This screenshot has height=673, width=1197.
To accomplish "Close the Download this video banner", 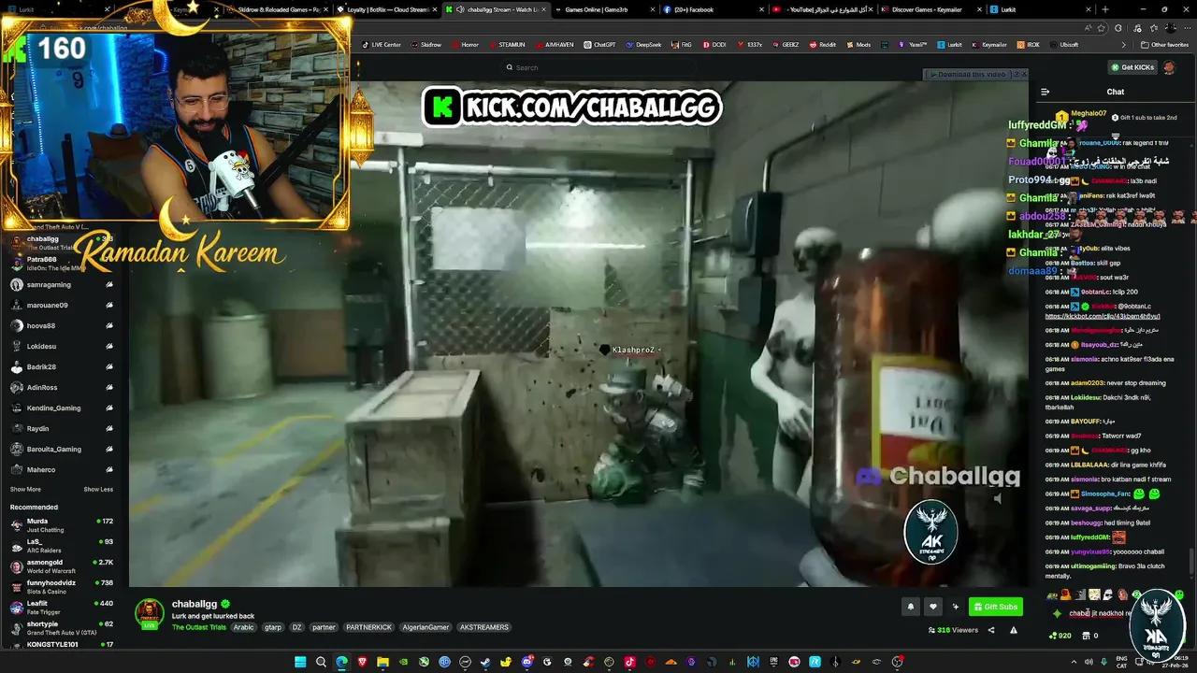I will [x=1022, y=74].
